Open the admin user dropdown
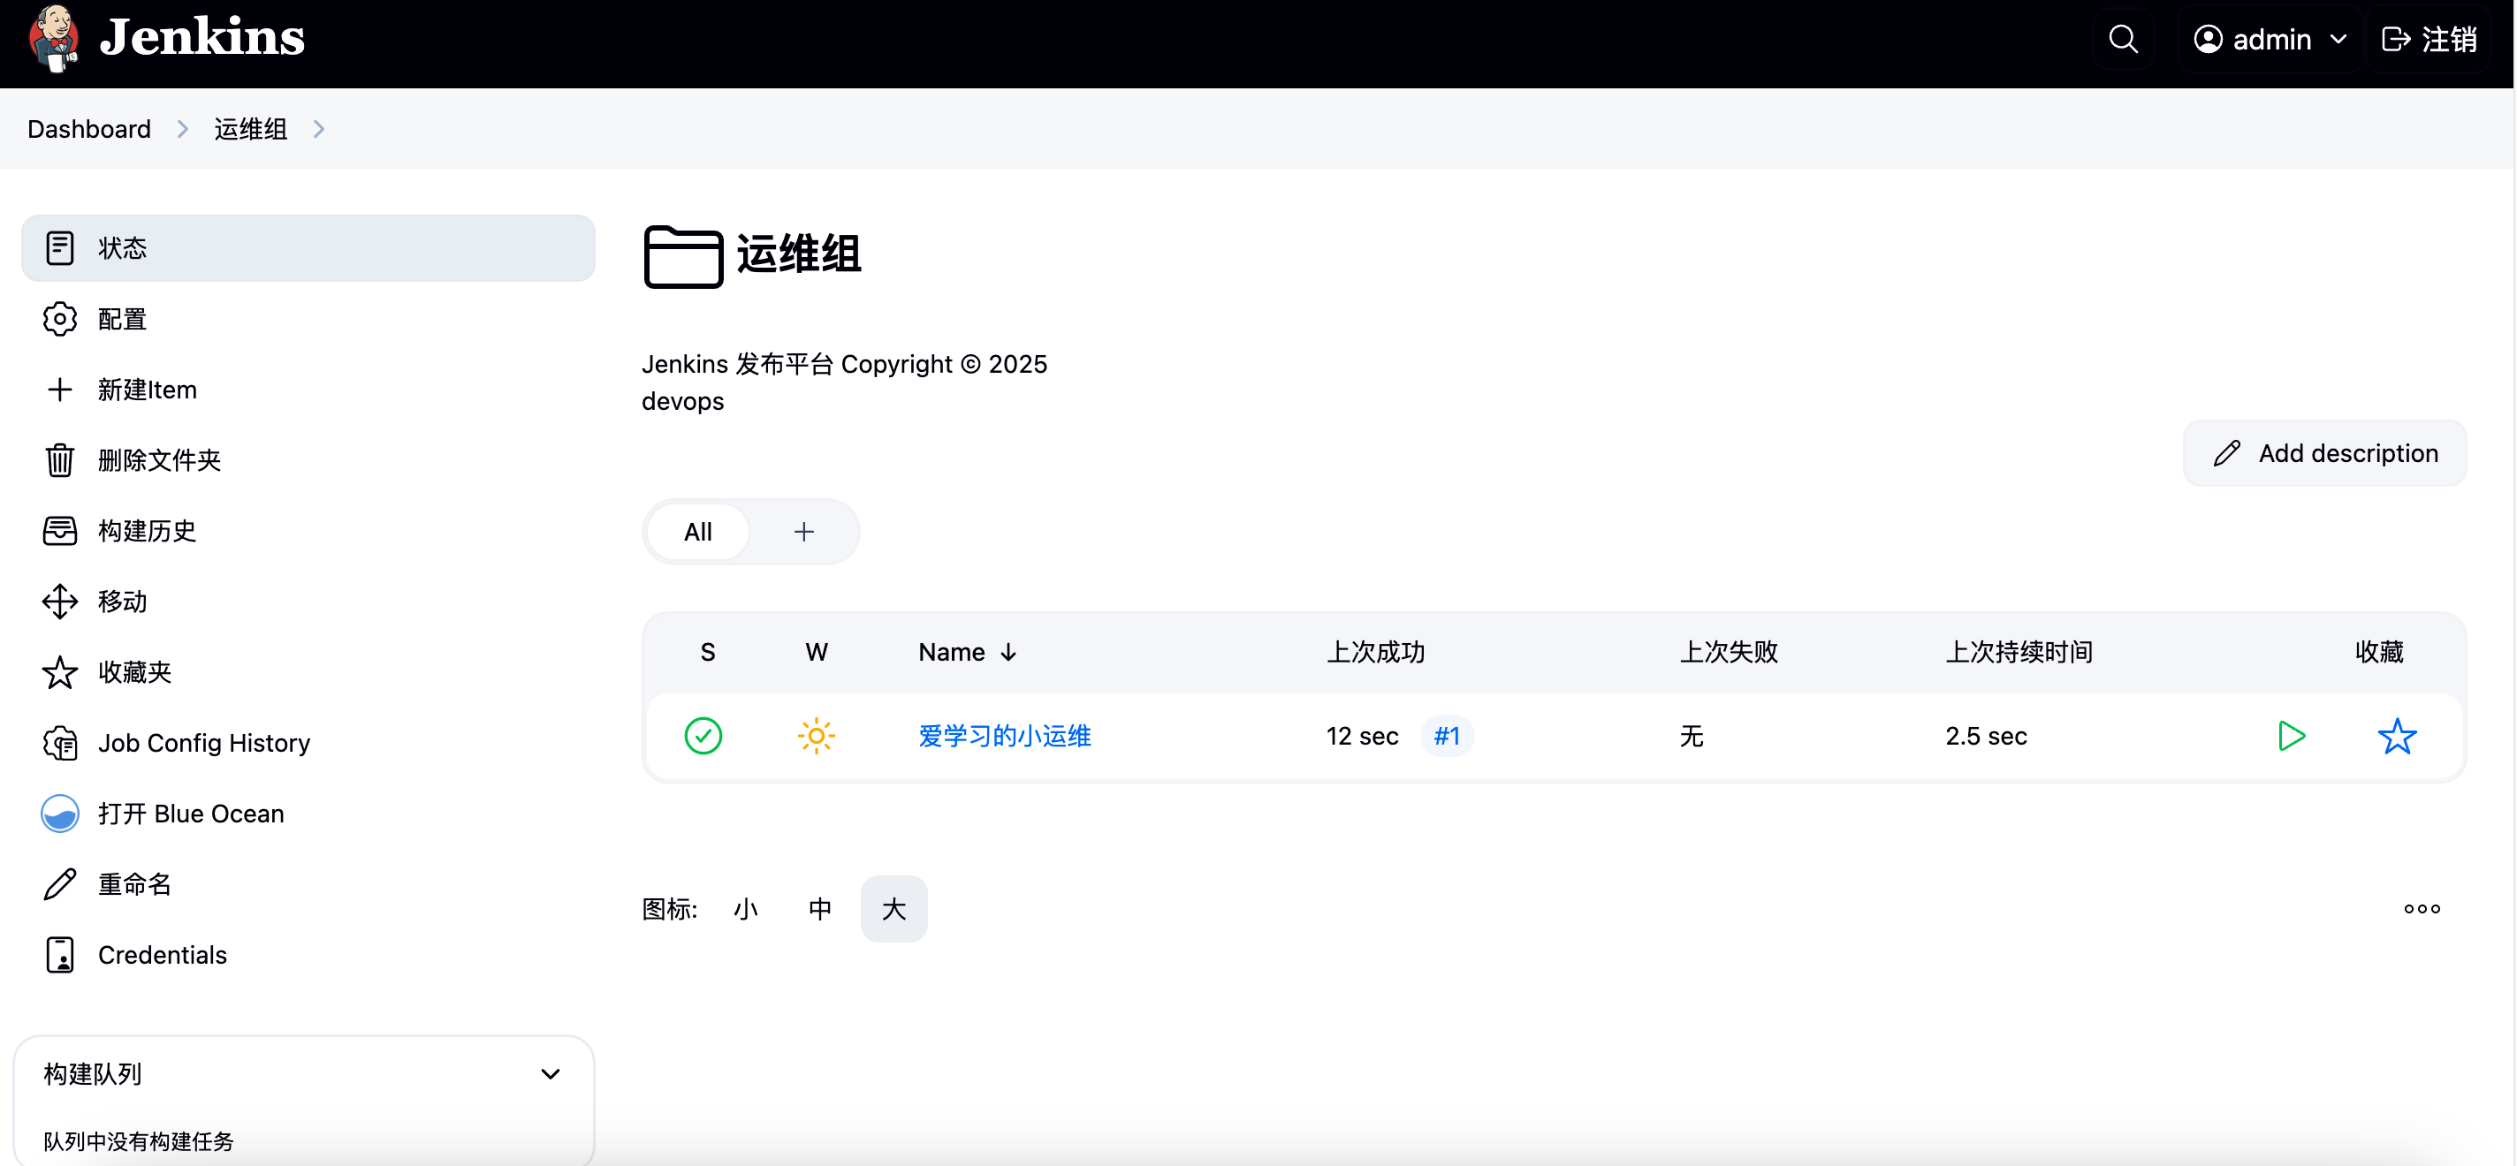The width and height of the screenshot is (2517, 1166). (x=2270, y=39)
